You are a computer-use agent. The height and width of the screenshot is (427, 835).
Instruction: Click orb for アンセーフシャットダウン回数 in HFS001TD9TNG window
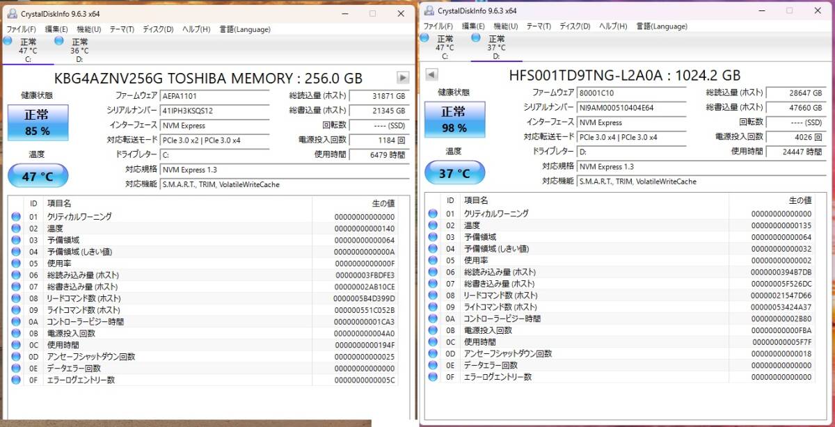click(433, 354)
